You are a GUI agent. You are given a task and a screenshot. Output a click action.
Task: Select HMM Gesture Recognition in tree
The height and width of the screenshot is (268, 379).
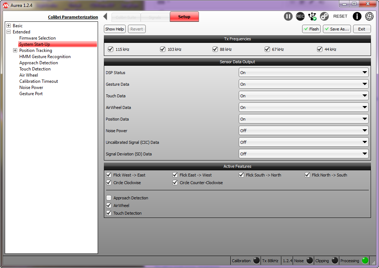click(45, 57)
